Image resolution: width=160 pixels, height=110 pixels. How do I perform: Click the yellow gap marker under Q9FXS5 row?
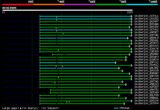pyautogui.click(x=58, y=77)
